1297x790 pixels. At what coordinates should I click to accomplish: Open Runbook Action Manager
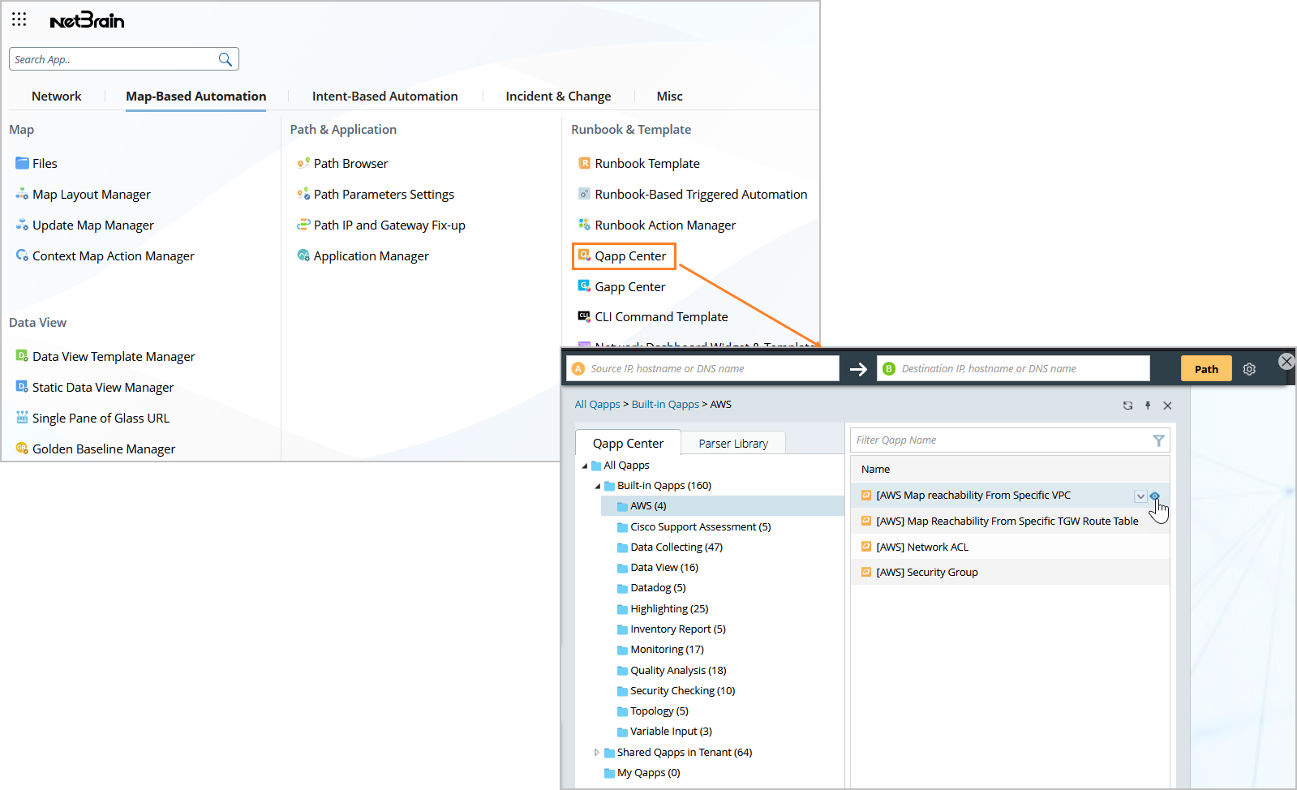coord(666,225)
